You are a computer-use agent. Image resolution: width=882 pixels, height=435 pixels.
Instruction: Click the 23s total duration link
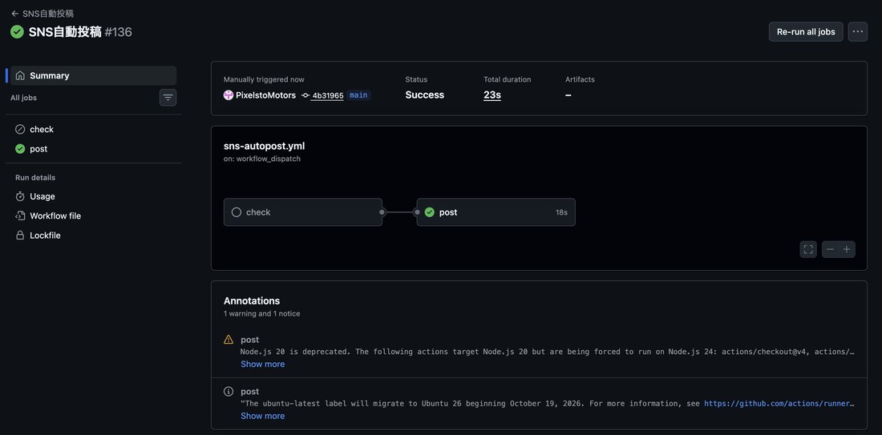(492, 95)
